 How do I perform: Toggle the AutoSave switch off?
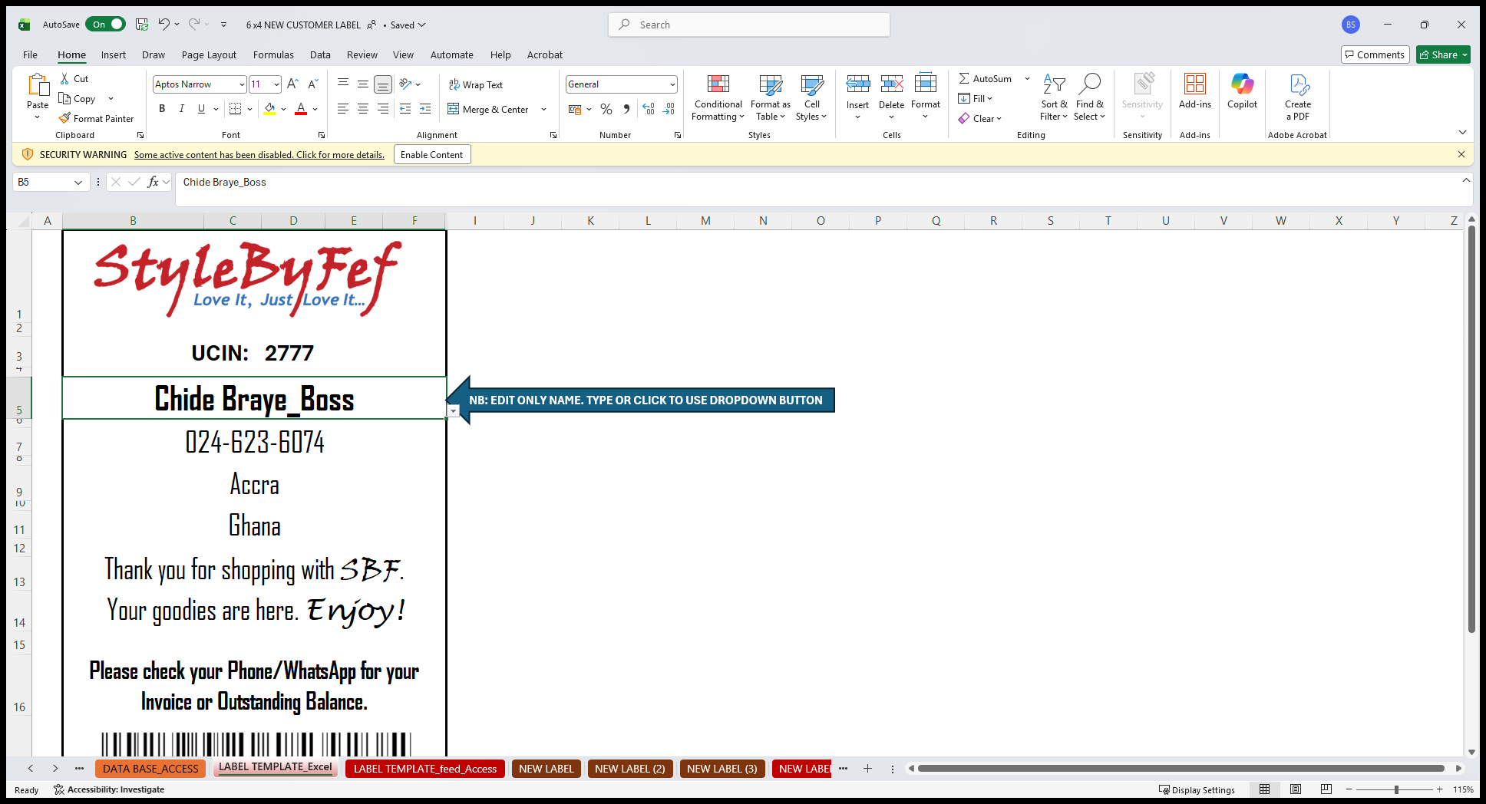tap(106, 25)
